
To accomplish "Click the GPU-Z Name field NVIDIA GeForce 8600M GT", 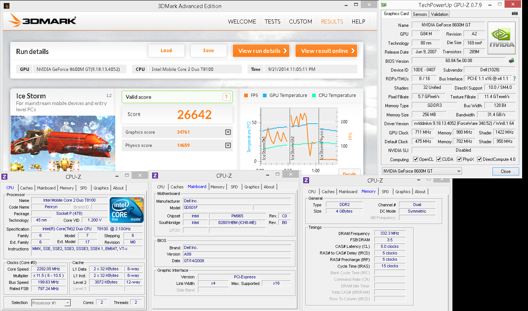I will click(448, 25).
